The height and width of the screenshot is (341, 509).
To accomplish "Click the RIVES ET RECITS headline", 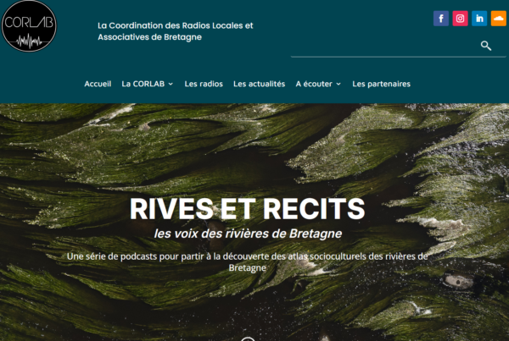I will coord(247,209).
